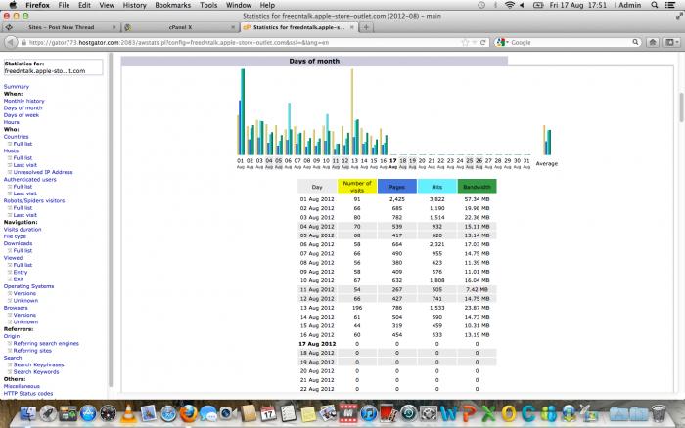Open Calendar from the dock
685x428 pixels.
pyautogui.click(x=268, y=412)
